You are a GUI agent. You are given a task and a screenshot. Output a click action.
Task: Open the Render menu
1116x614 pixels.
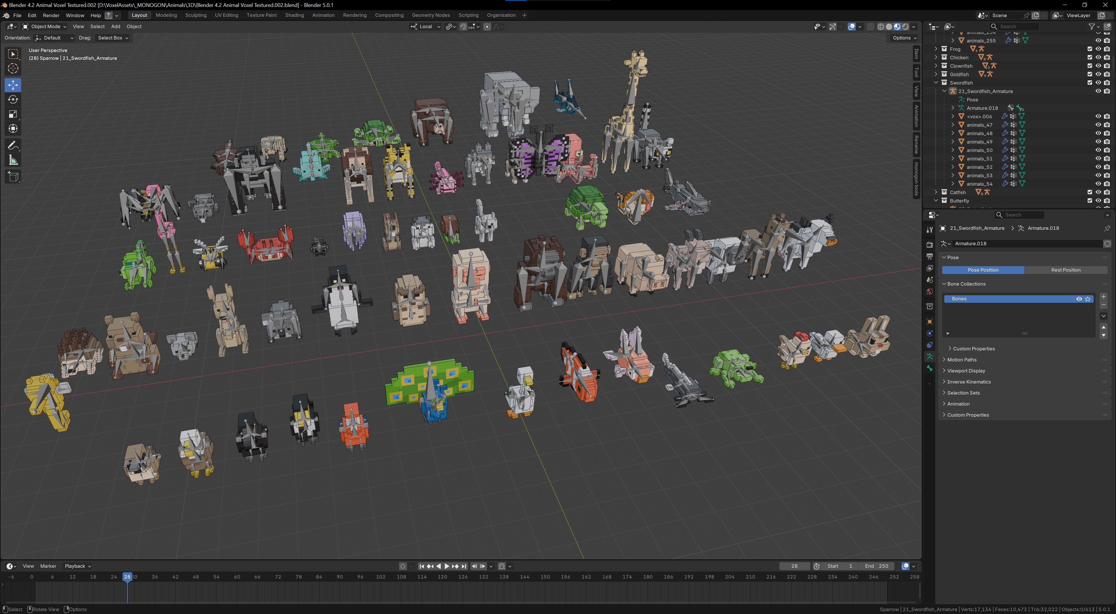click(x=51, y=15)
